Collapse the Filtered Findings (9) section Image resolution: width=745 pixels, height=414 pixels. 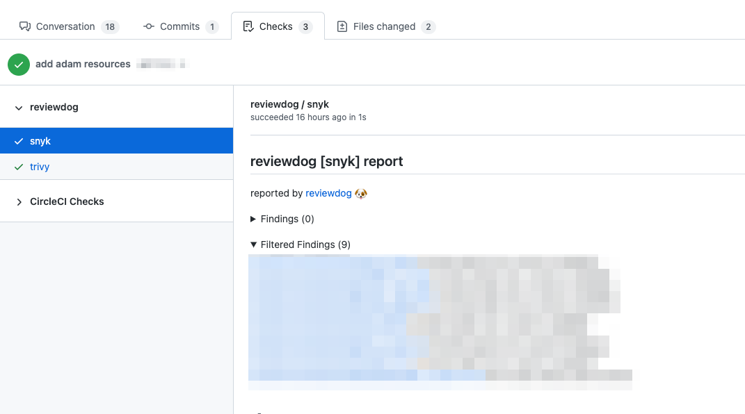point(301,245)
